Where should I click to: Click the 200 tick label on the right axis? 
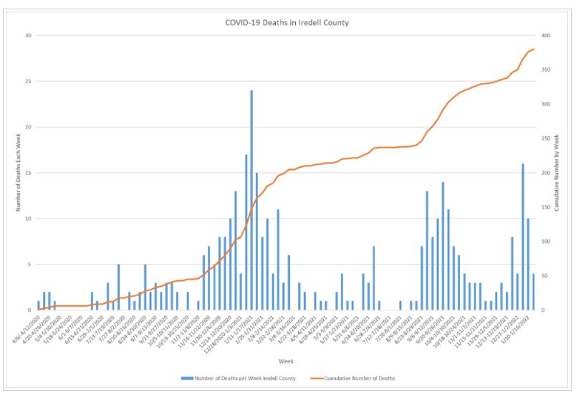coord(544,173)
